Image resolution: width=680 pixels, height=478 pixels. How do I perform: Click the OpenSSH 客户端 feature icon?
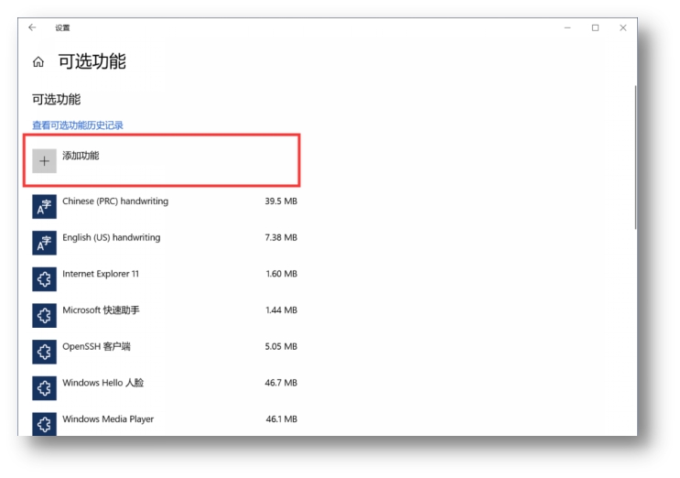pyautogui.click(x=44, y=352)
